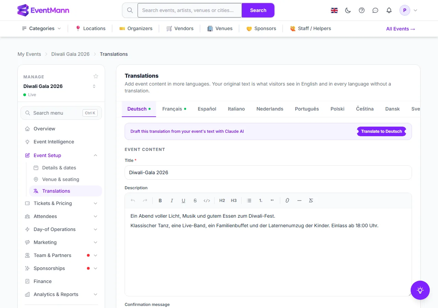Collapse the Event Setup section
438x308 pixels.
(61, 155)
